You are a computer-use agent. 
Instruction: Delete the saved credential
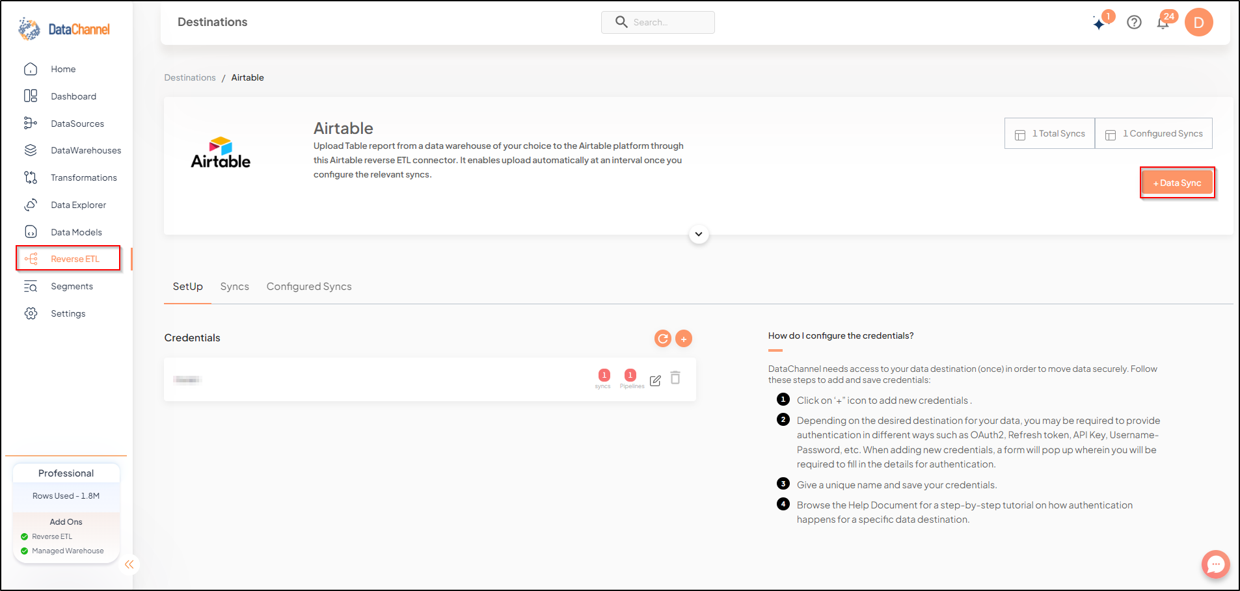(x=675, y=378)
